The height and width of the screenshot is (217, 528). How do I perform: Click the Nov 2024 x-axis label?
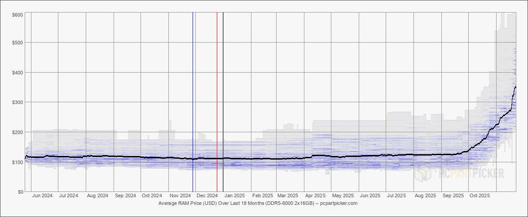180,195
